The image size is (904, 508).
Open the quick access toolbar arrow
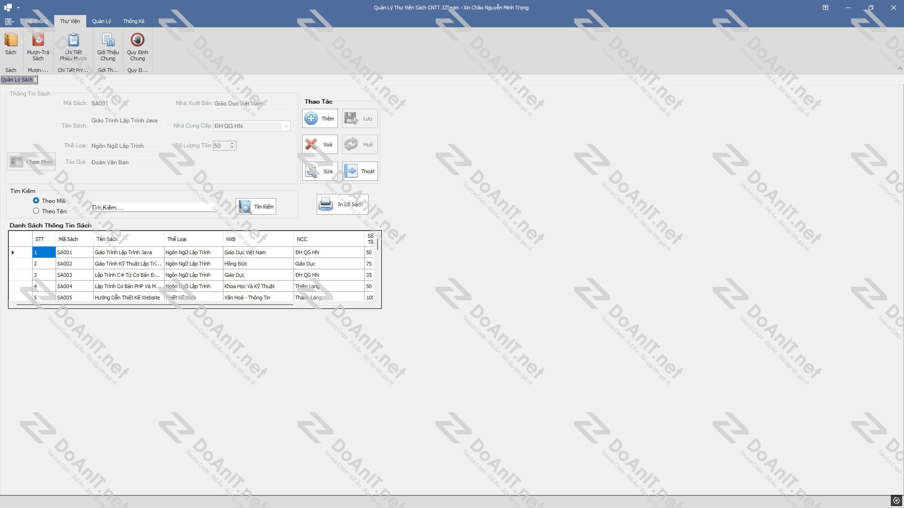(x=18, y=8)
